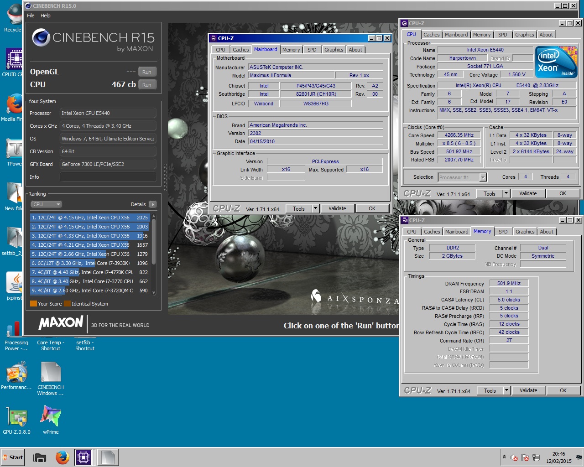Click Core Speed value 4266.35 MHz
Screen dimensions: 584x467
tap(459, 135)
